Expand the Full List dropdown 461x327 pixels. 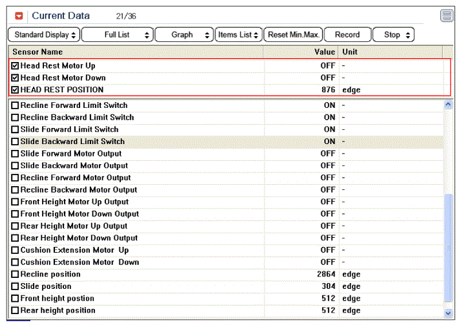point(117,35)
